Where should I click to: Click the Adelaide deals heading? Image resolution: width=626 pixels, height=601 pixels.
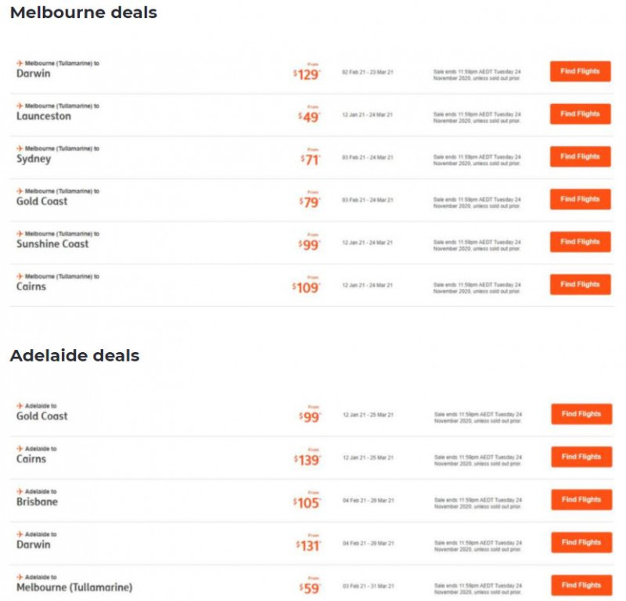click(74, 355)
